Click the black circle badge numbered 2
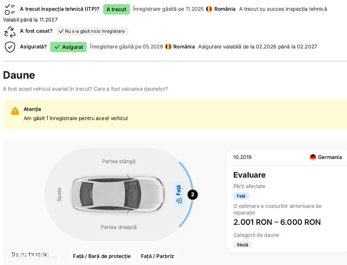The height and width of the screenshot is (265, 347). point(192,195)
